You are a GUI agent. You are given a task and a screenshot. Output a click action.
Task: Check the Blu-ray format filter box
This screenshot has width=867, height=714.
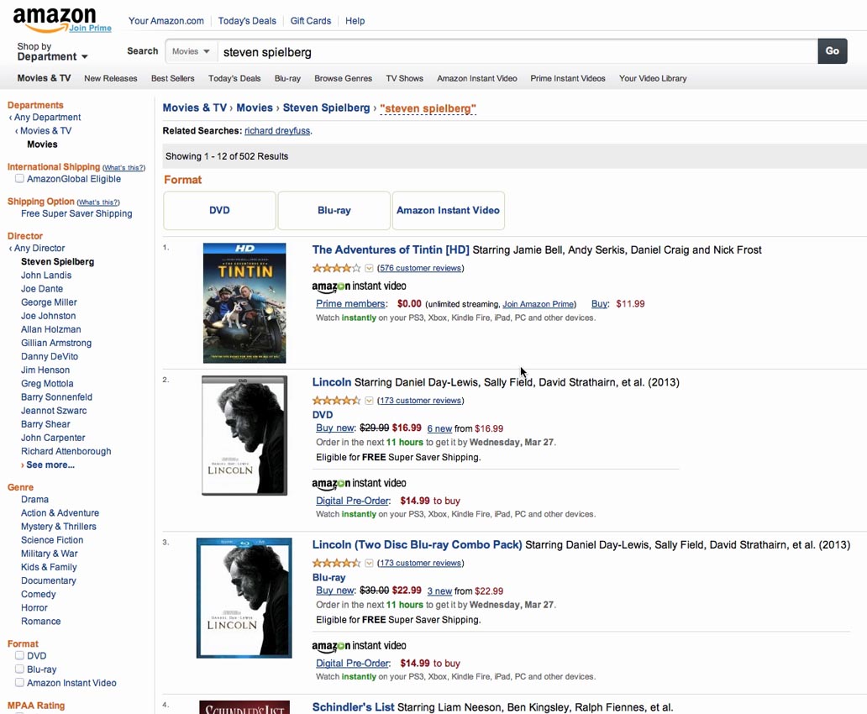click(x=19, y=669)
